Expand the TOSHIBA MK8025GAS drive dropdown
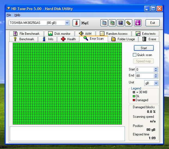This screenshot has height=149, width=169. pyautogui.click(x=67, y=23)
